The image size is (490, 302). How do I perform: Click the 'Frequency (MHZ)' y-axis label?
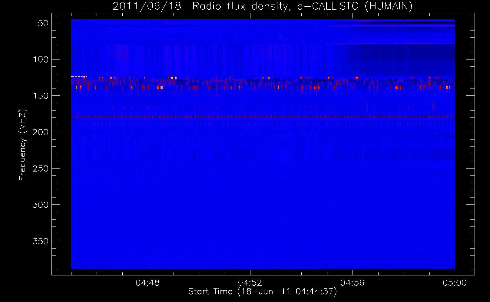23,145
